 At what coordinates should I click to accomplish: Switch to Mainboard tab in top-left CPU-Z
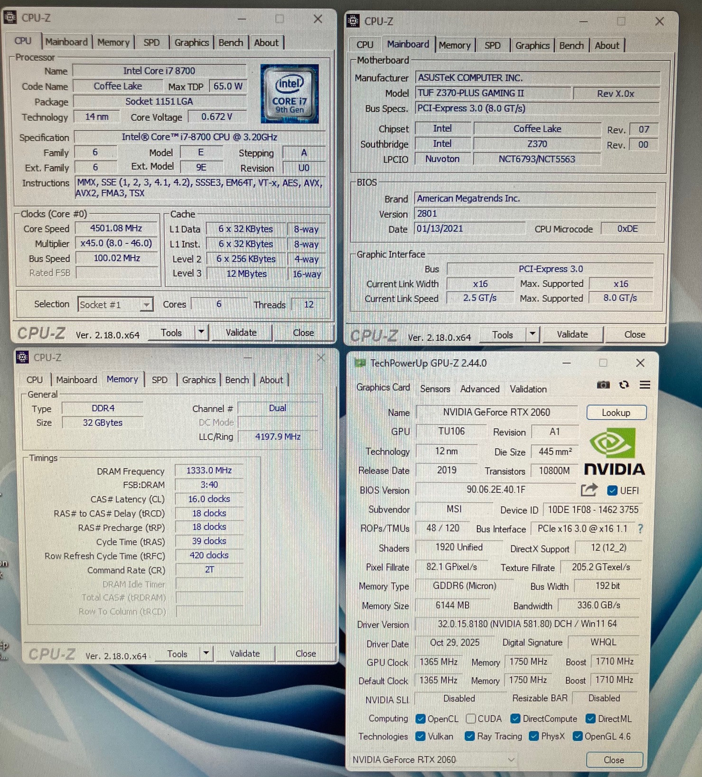tap(66, 42)
